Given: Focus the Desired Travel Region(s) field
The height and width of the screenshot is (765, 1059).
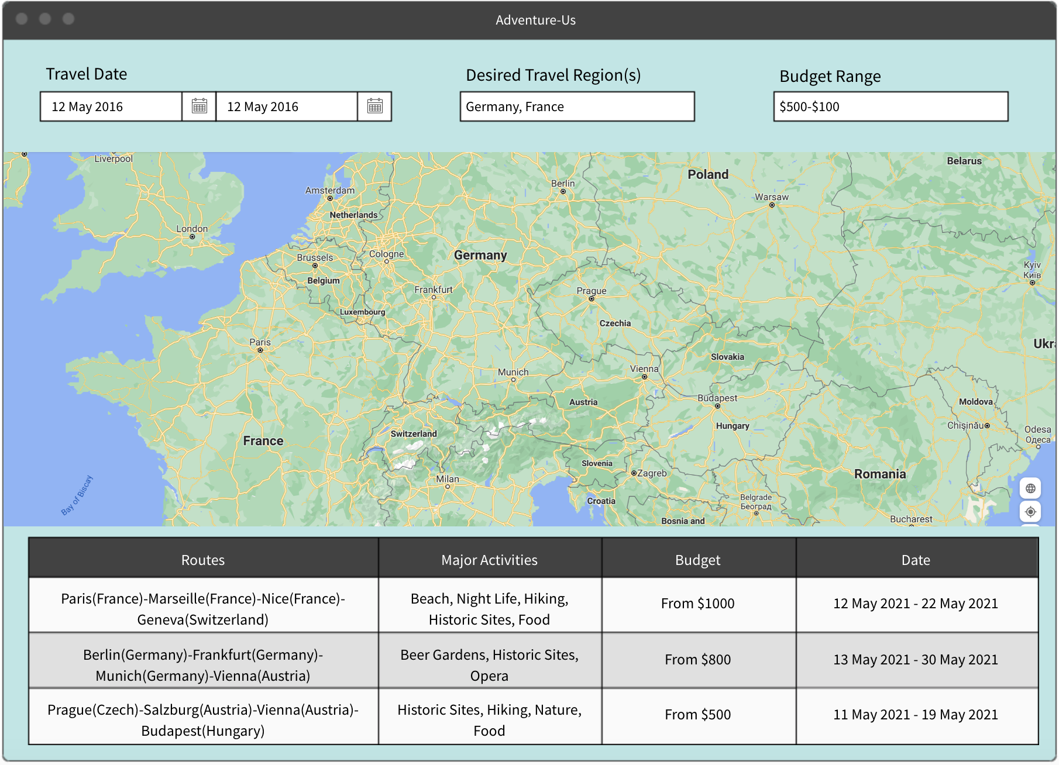Looking at the screenshot, I should pyautogui.click(x=577, y=106).
